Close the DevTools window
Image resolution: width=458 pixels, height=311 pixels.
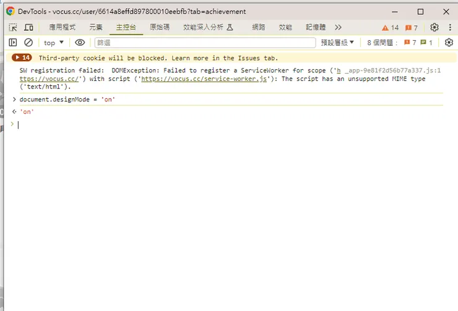point(446,12)
